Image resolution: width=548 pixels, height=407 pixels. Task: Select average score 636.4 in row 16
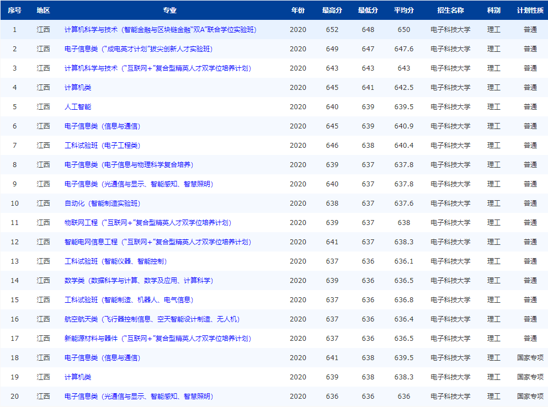point(404,319)
